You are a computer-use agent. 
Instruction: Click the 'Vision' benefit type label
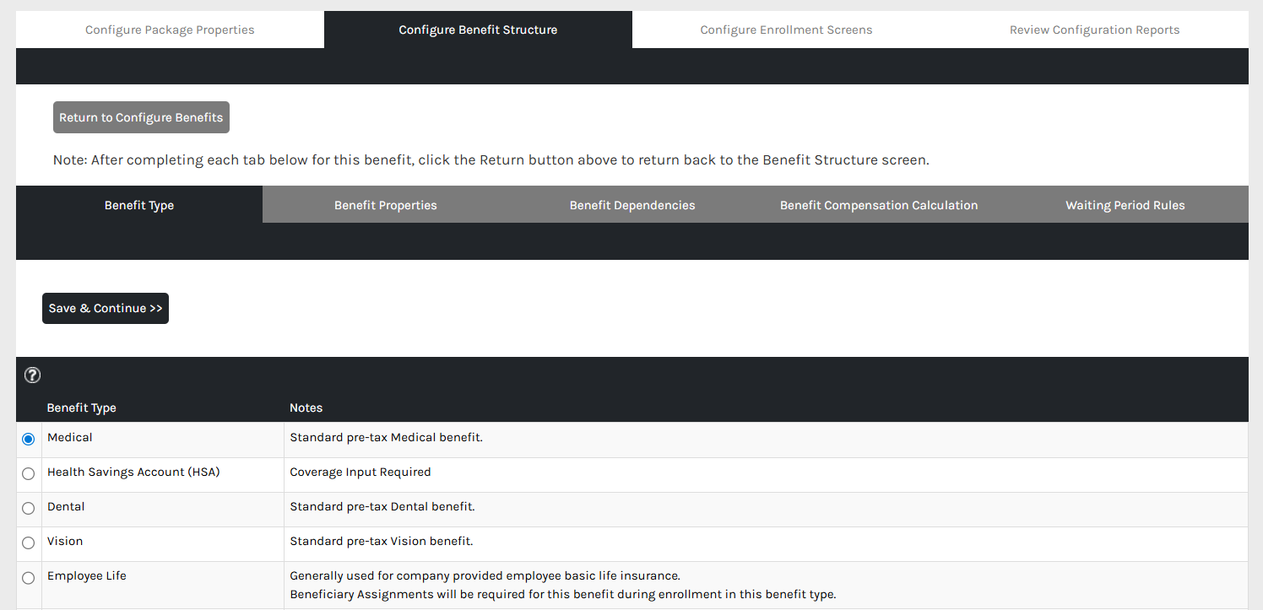65,541
